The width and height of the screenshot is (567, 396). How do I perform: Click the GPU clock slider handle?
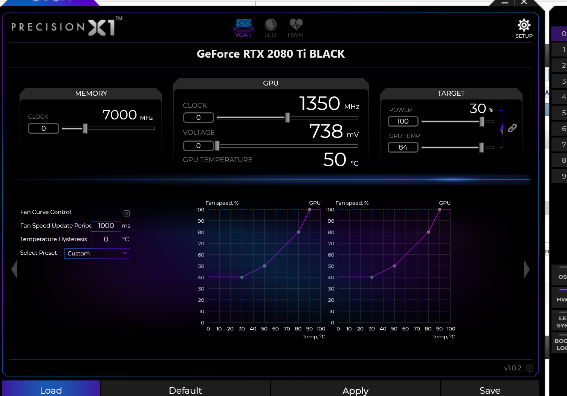(287, 118)
